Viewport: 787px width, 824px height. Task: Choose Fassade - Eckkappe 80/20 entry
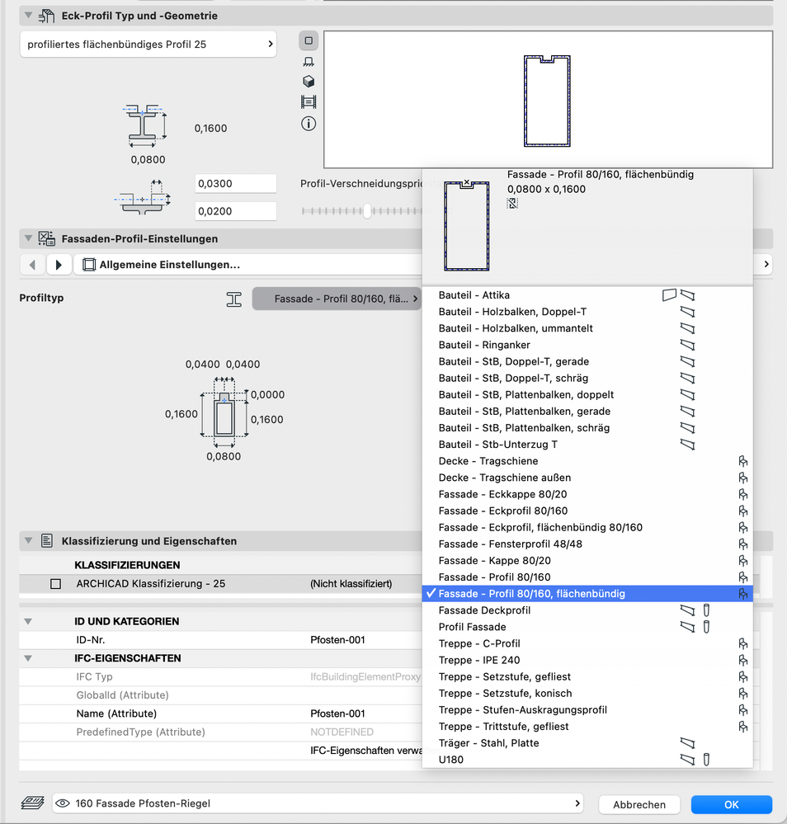[x=587, y=494]
